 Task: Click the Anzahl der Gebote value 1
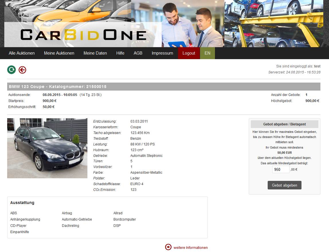[306, 95]
